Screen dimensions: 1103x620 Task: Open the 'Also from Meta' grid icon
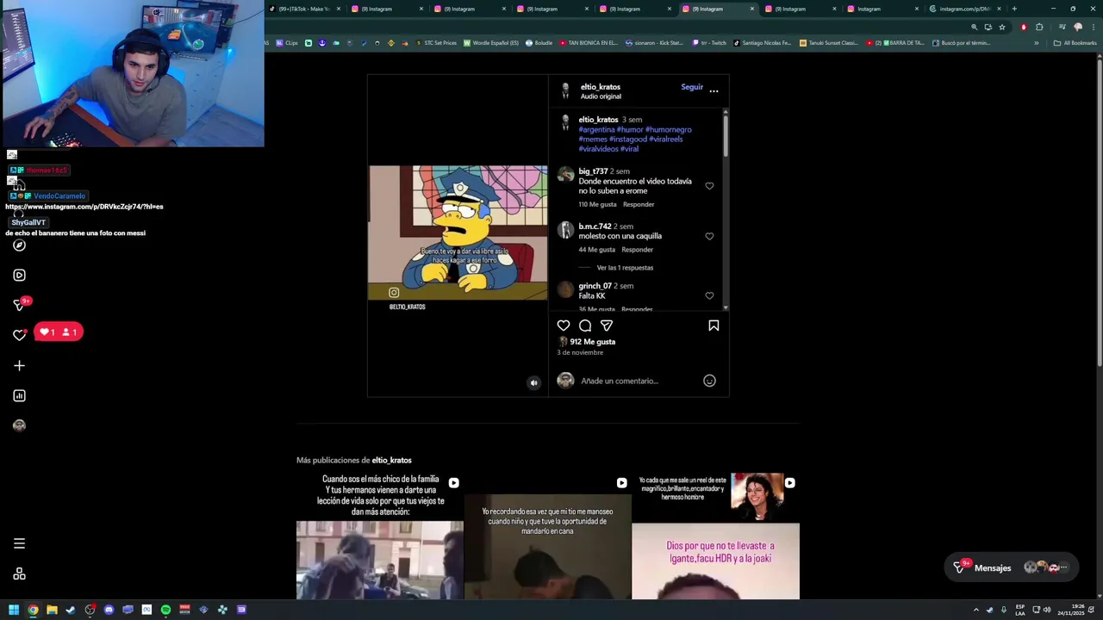point(19,574)
